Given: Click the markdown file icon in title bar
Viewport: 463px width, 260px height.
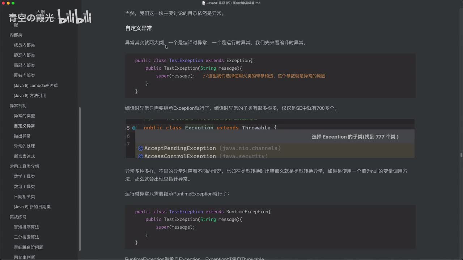Looking at the screenshot, I should (204, 3).
